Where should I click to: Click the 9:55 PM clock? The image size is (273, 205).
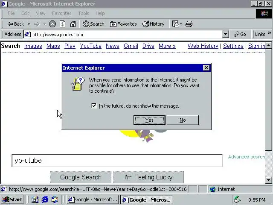[257, 200]
